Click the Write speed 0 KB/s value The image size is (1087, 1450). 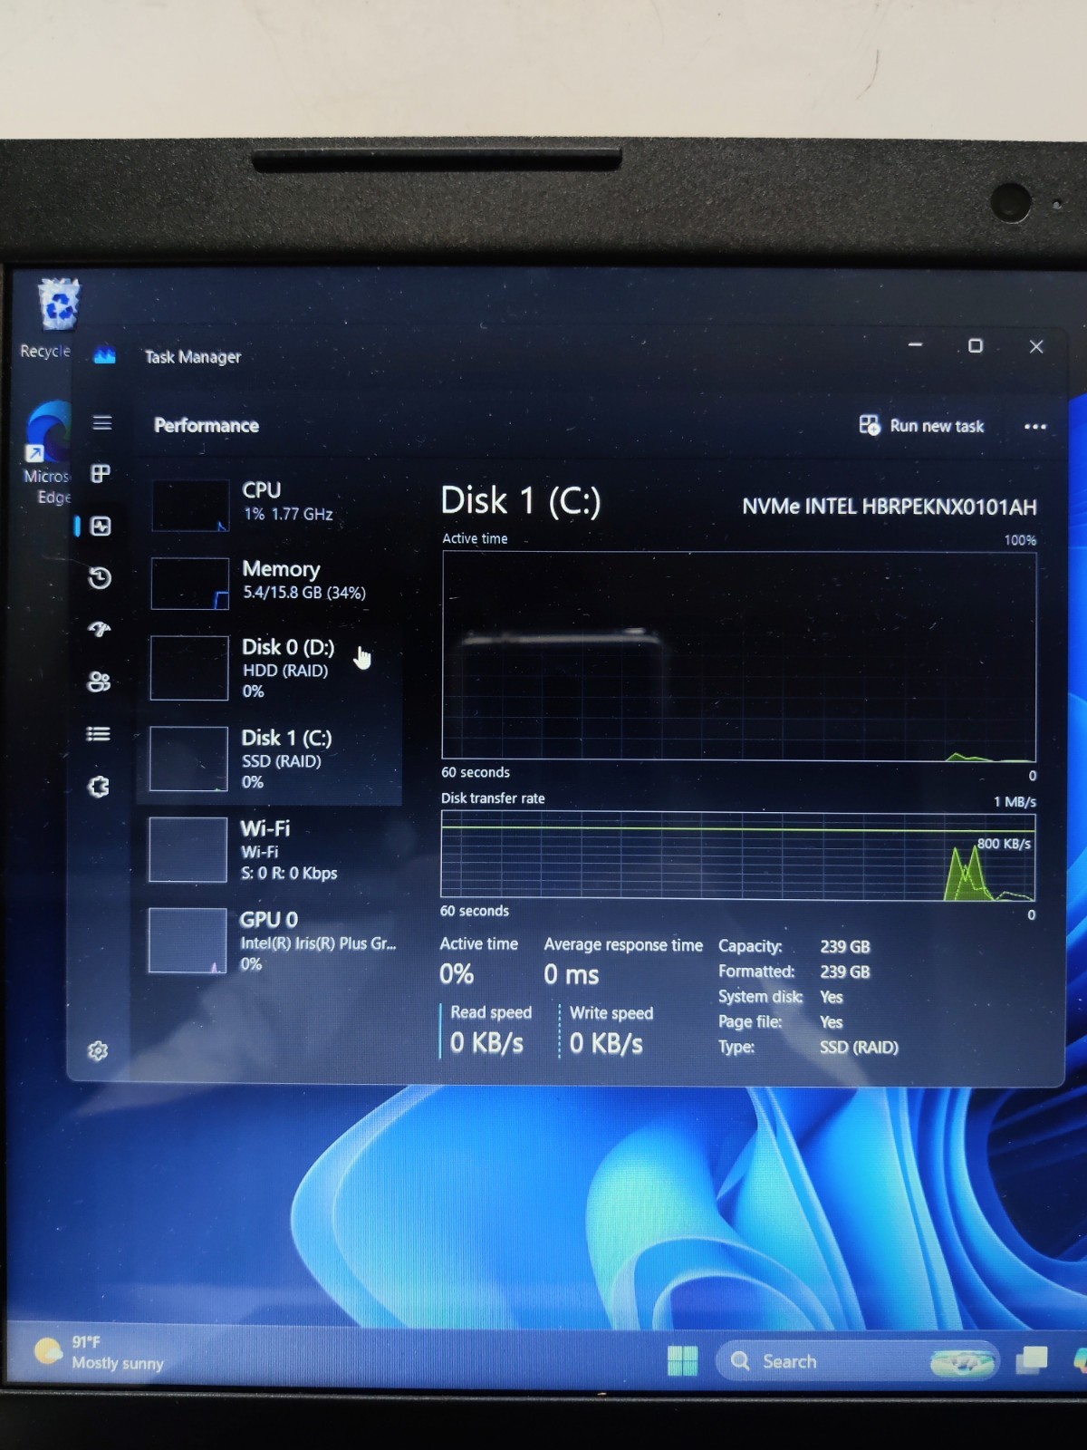(606, 1044)
